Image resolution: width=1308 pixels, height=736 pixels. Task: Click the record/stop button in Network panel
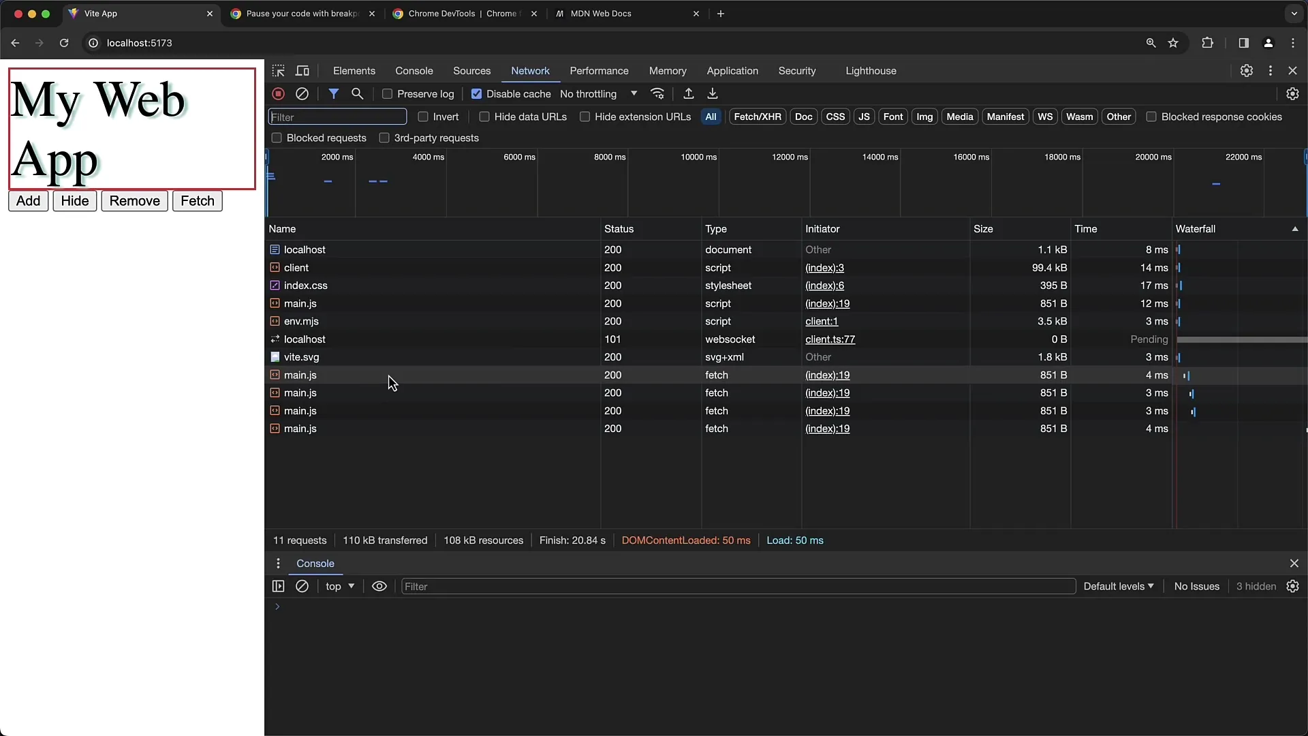point(279,93)
